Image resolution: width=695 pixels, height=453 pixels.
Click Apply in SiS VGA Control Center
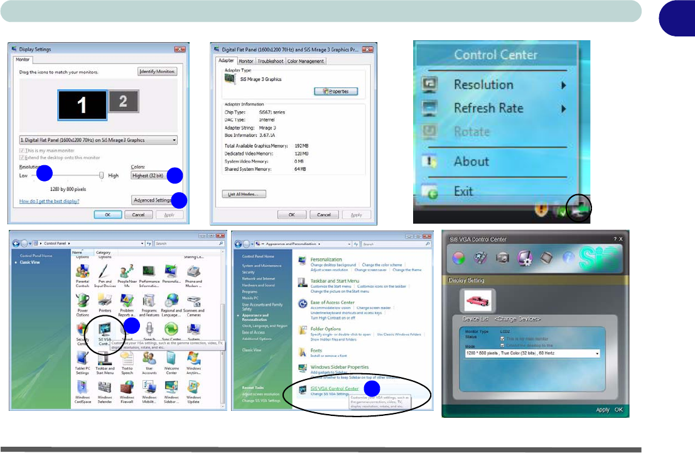tap(602, 410)
